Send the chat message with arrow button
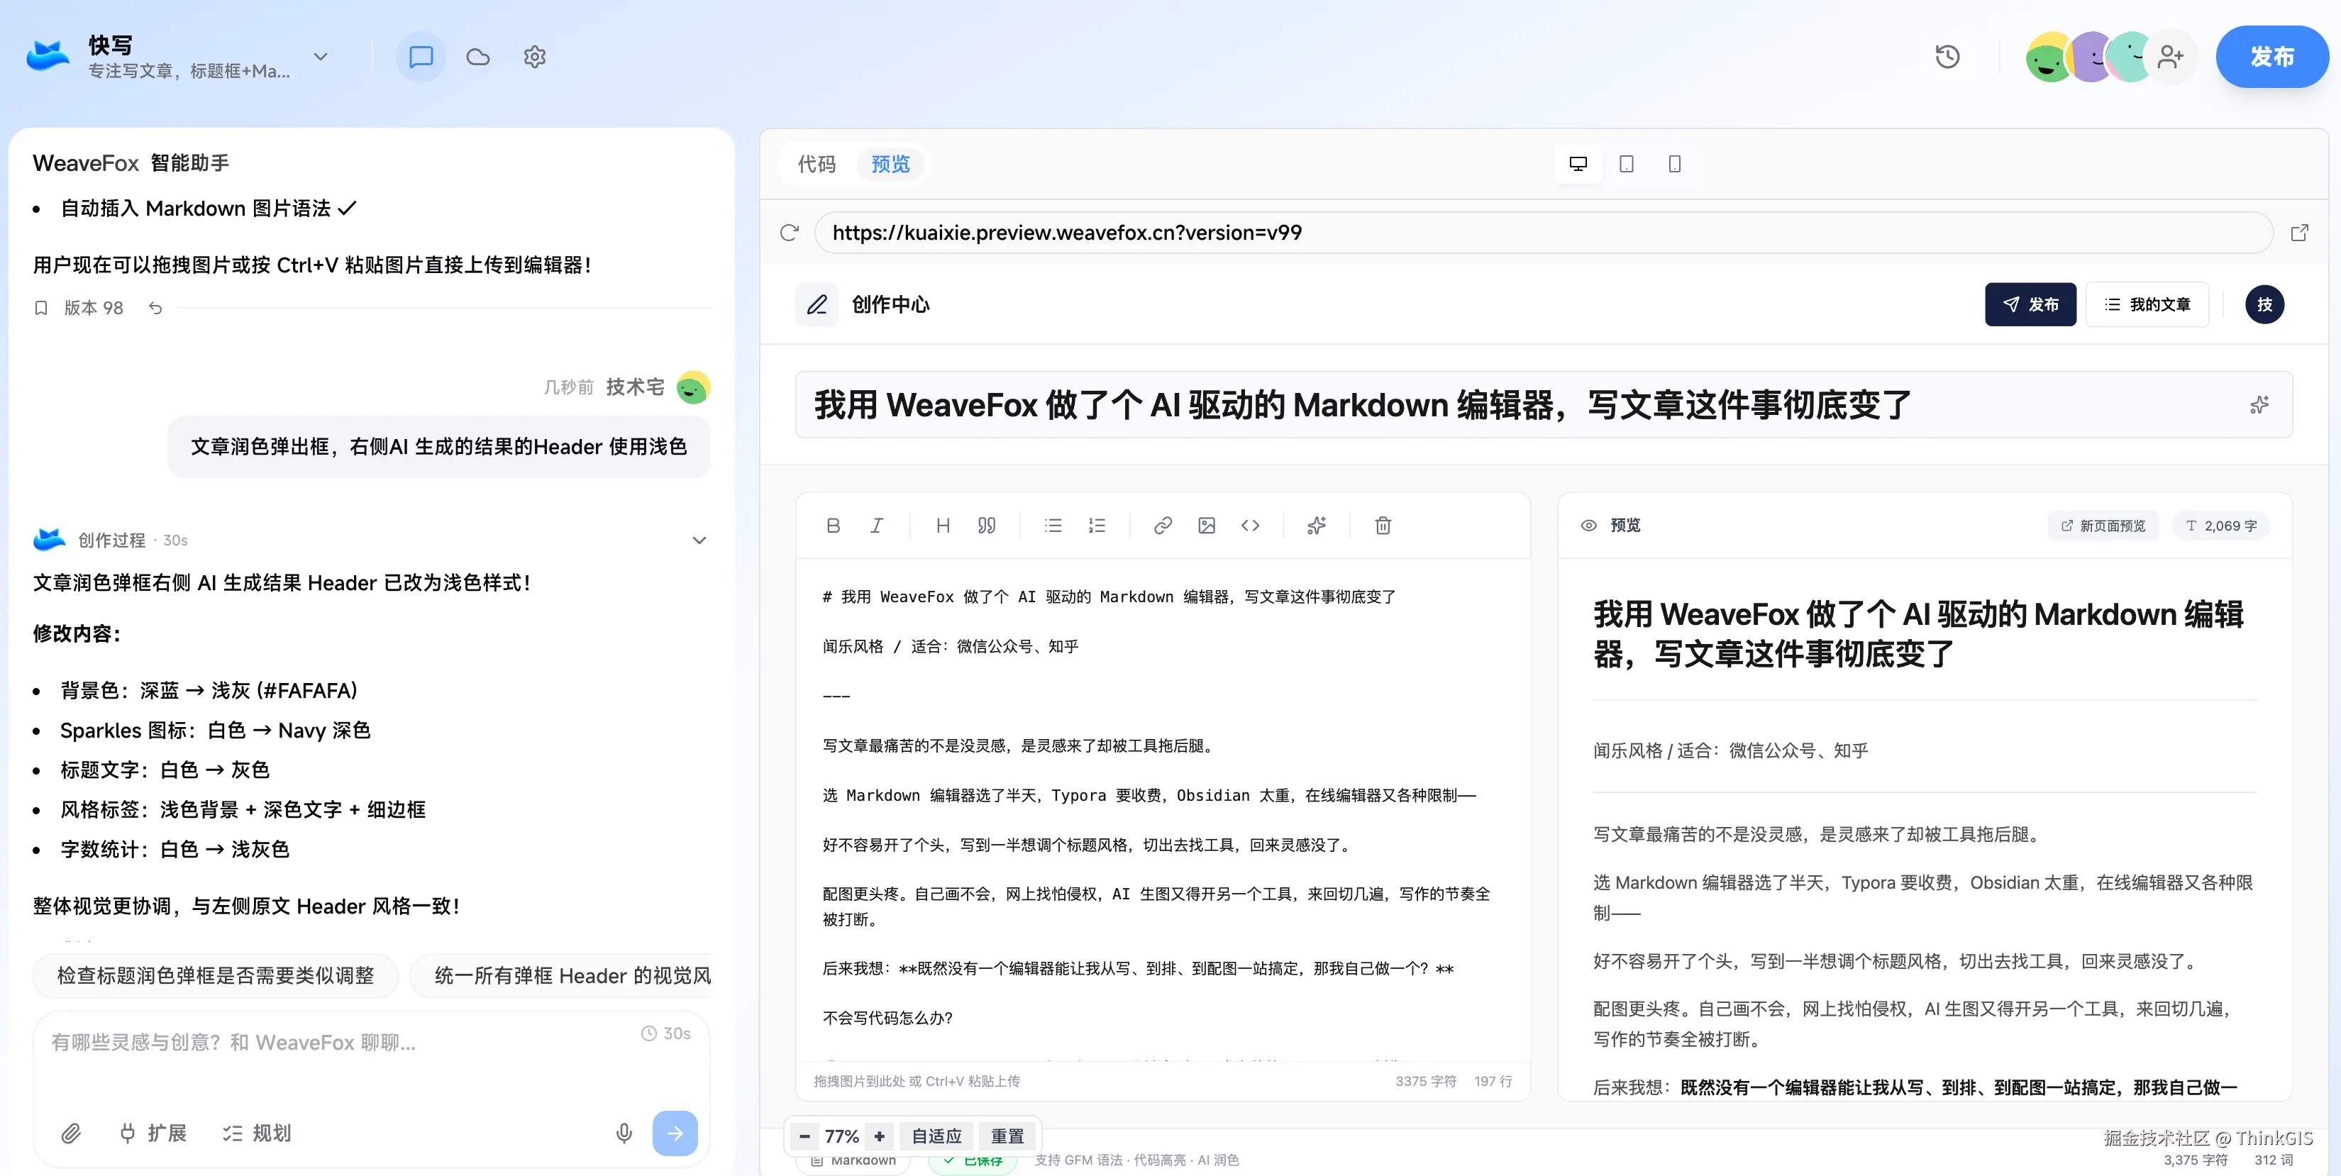Screen dimensions: 2341x1176 (x=675, y=1133)
